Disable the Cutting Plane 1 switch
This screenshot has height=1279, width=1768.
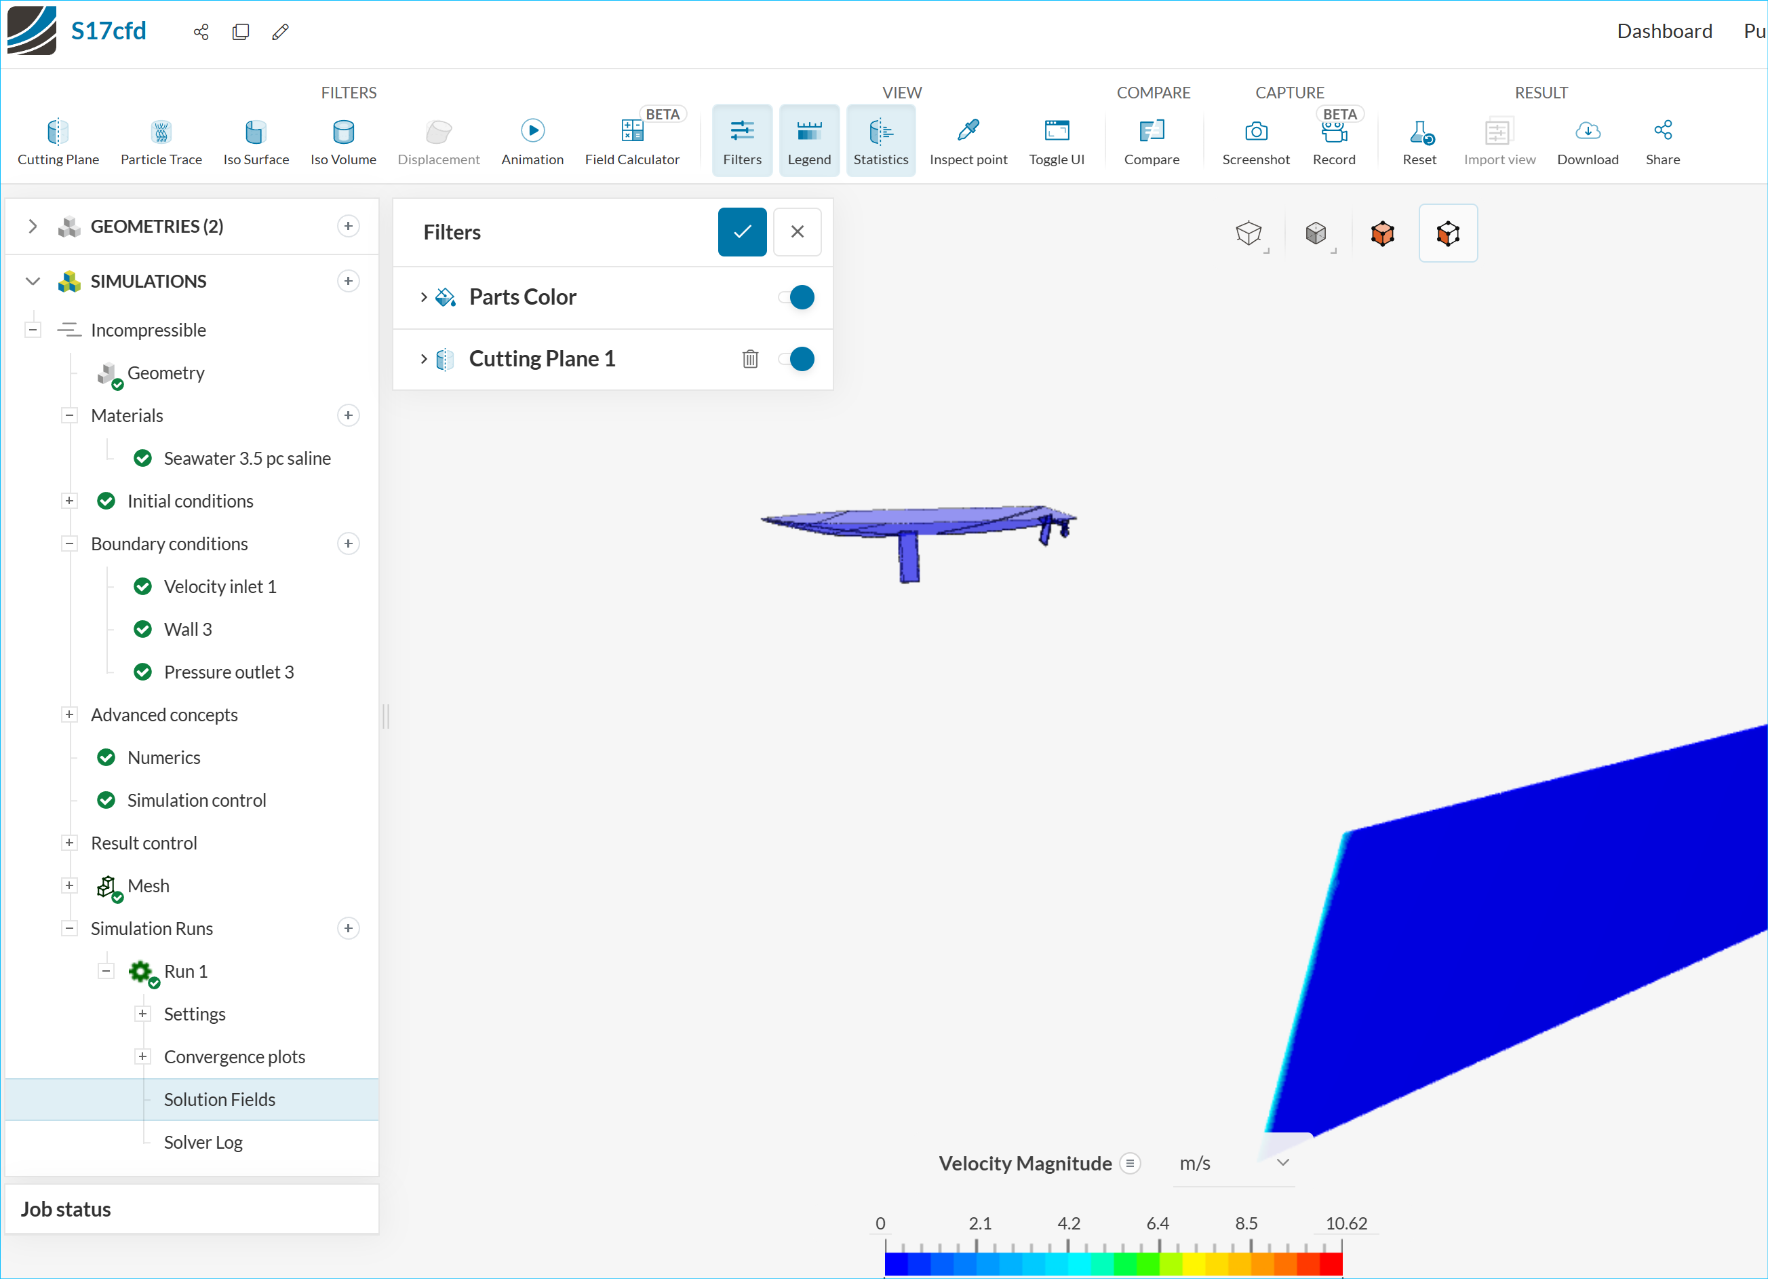coord(797,359)
